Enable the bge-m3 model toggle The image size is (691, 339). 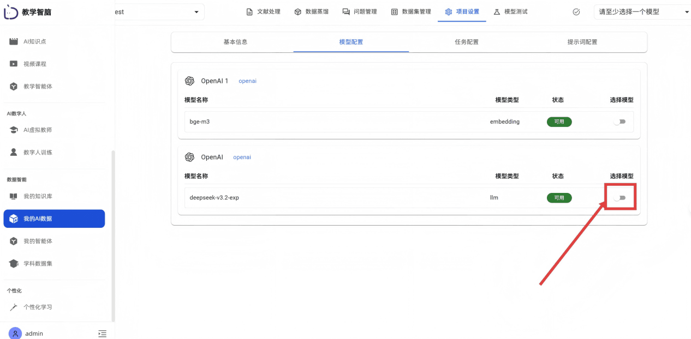pyautogui.click(x=619, y=122)
